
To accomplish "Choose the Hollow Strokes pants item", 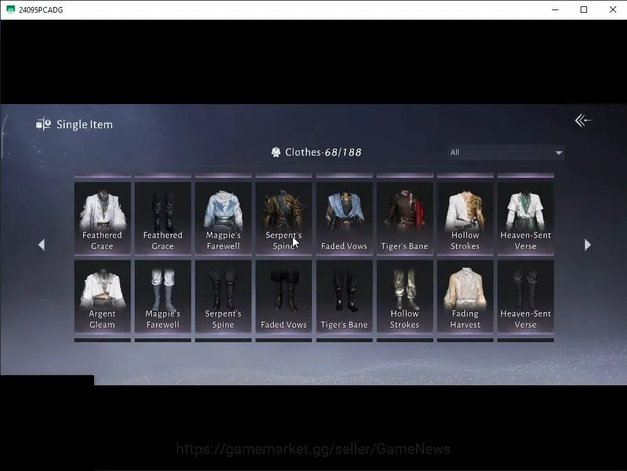I will (x=405, y=296).
